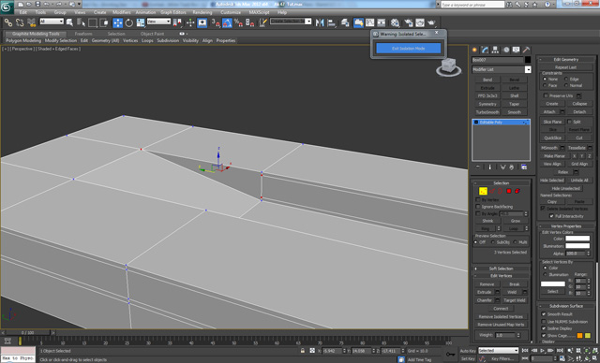The height and width of the screenshot is (363, 600).
Task: Expand the Soft Selection rollout
Action: [x=502, y=269]
